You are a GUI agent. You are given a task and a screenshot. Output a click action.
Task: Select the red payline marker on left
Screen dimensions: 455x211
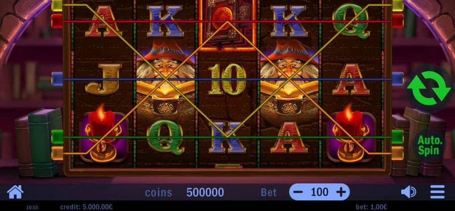pyautogui.click(x=57, y=21)
